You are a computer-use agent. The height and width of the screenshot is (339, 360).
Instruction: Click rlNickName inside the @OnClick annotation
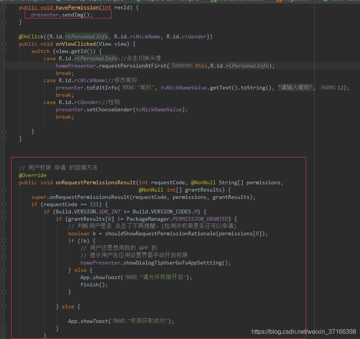[x=145, y=37]
